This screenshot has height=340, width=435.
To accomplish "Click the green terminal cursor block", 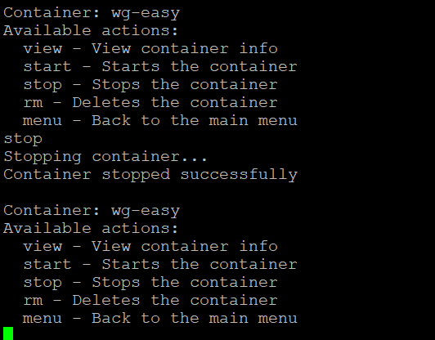I will (8, 333).
